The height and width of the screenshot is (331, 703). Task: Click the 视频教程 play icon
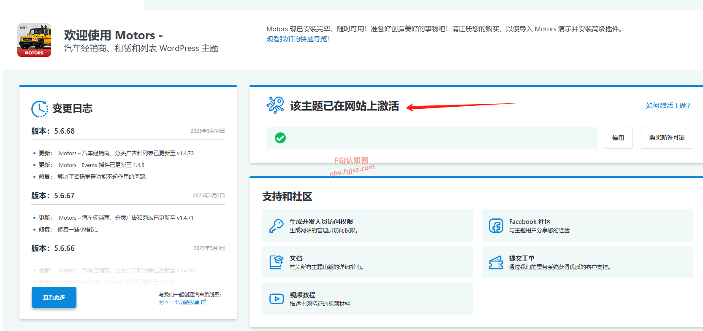pos(277,299)
